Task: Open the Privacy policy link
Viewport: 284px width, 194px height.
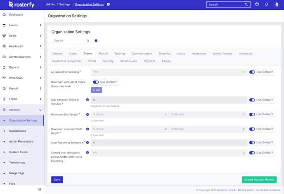Action: [246, 190]
